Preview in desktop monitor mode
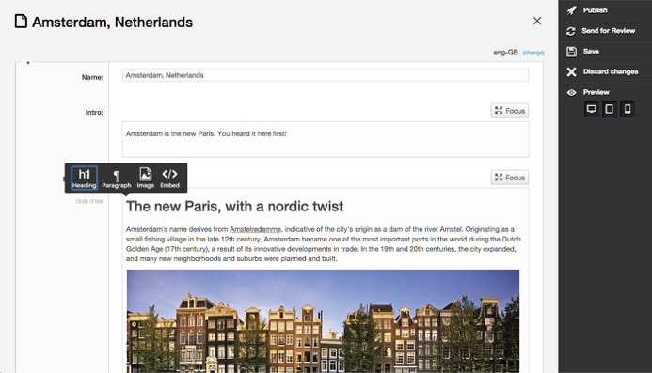 [591, 109]
